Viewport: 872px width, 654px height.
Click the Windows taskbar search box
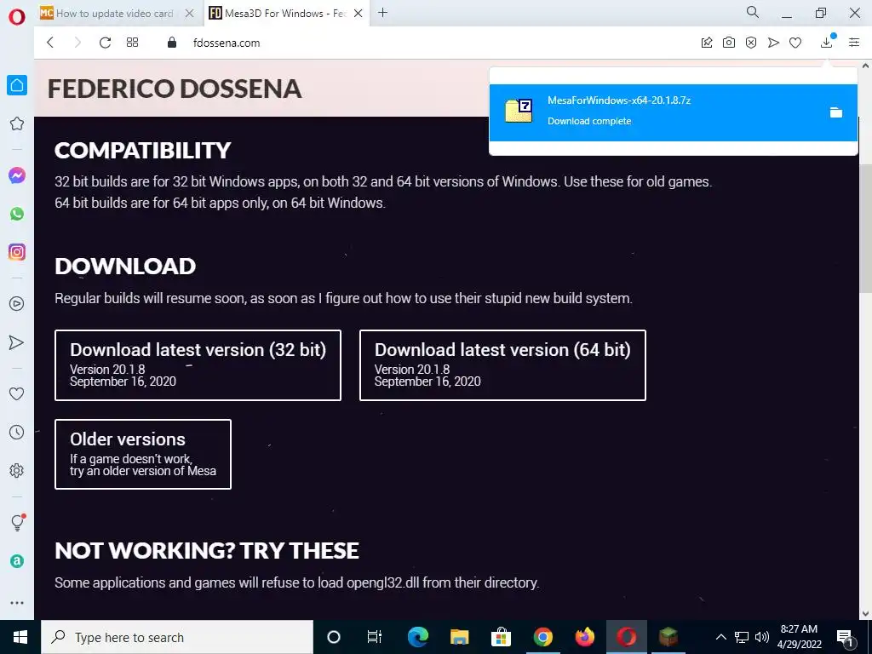click(177, 637)
